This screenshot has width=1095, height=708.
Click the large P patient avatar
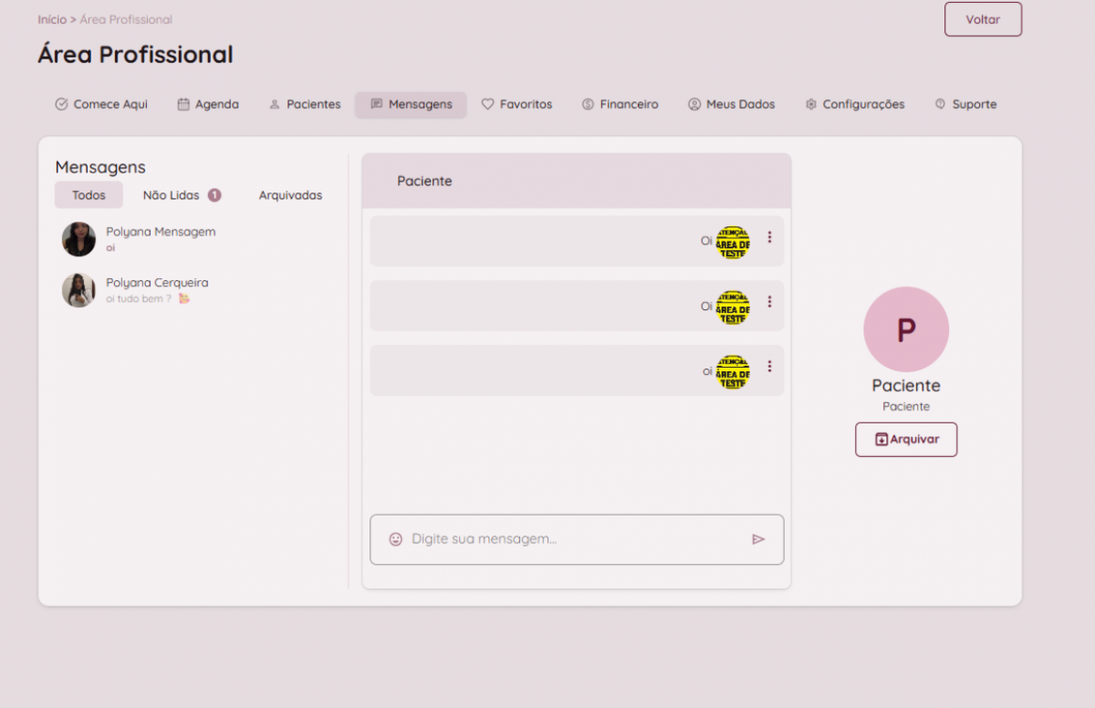(x=905, y=329)
